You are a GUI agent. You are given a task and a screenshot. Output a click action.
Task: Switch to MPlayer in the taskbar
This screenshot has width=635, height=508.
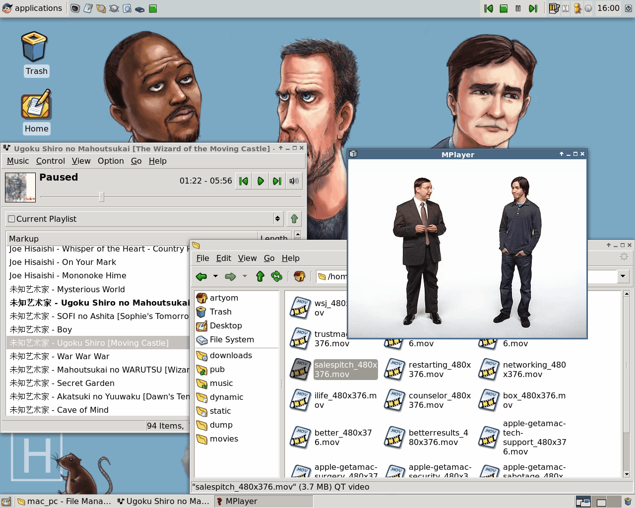click(x=263, y=501)
